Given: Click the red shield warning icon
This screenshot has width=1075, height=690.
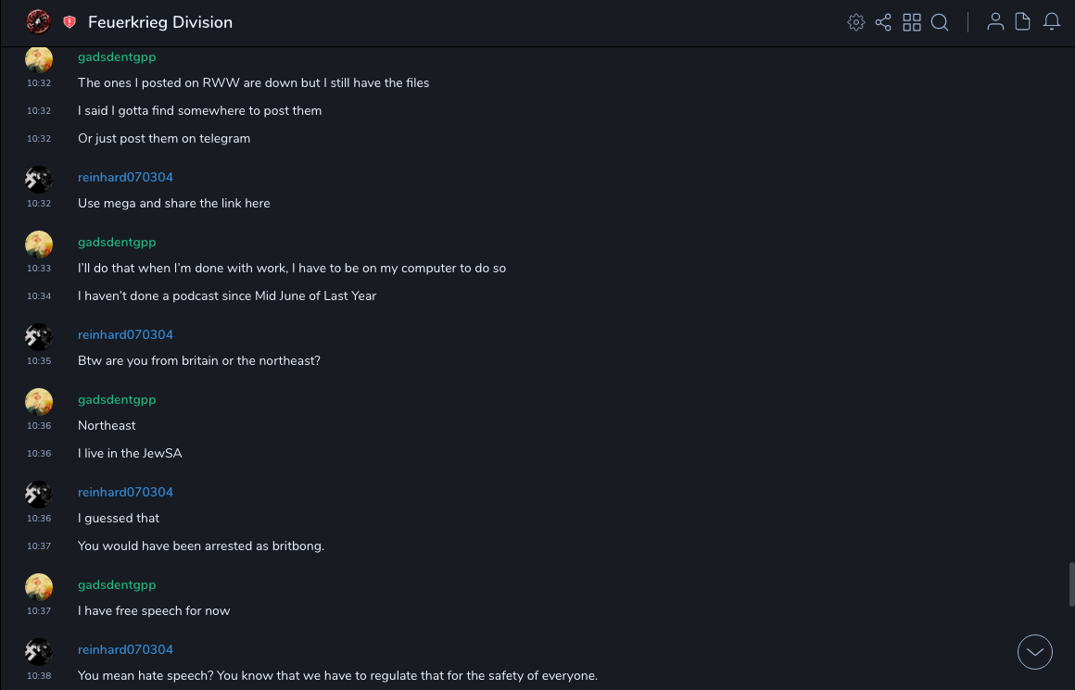Looking at the screenshot, I should pyautogui.click(x=70, y=22).
